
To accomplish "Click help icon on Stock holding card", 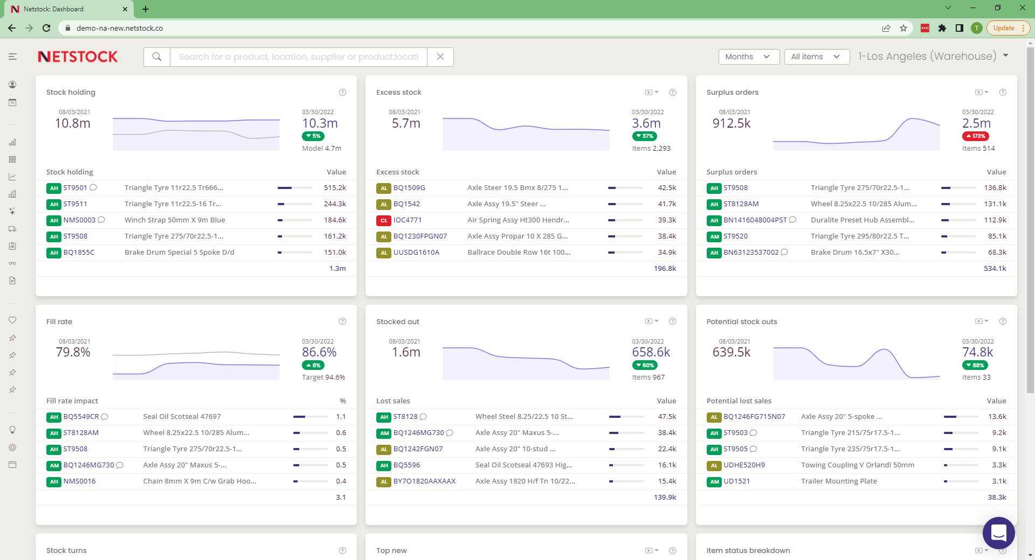I will 342,93.
